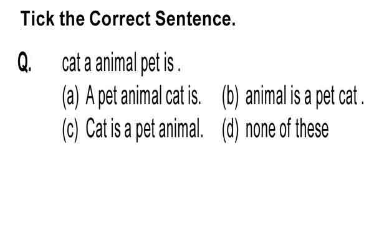Select option (b) label
Image resolution: width=374 pixels, height=249 pixels.
pyautogui.click(x=230, y=96)
